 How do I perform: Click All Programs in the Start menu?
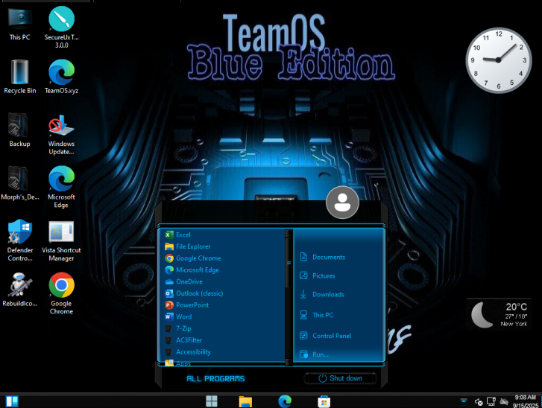coord(215,379)
